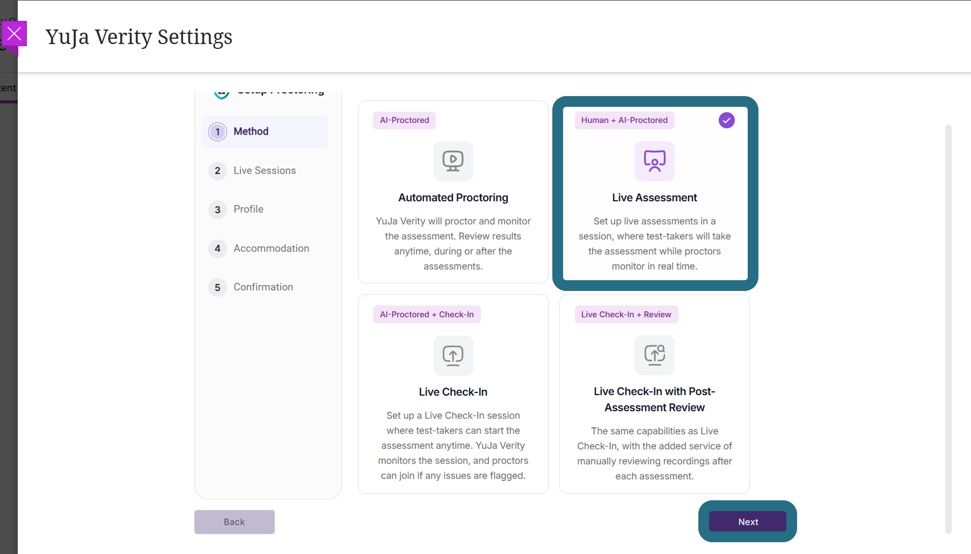This screenshot has height=554, width=971.
Task: Click the Automated Proctoring monitor play icon
Action: point(453,161)
